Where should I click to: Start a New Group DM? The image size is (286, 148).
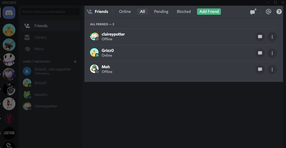point(253,12)
